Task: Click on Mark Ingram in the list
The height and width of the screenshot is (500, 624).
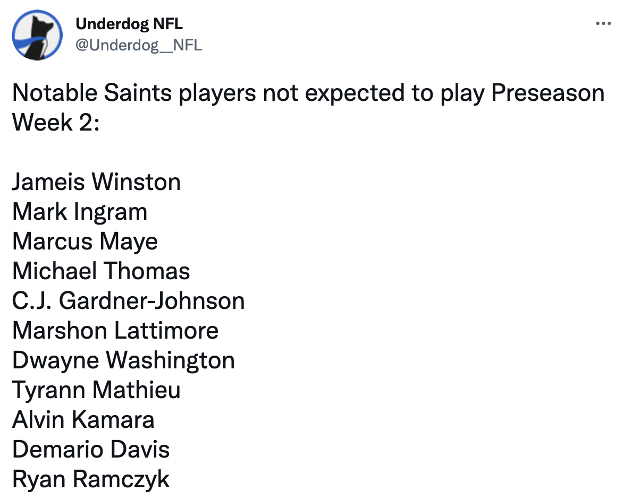Action: [x=80, y=212]
